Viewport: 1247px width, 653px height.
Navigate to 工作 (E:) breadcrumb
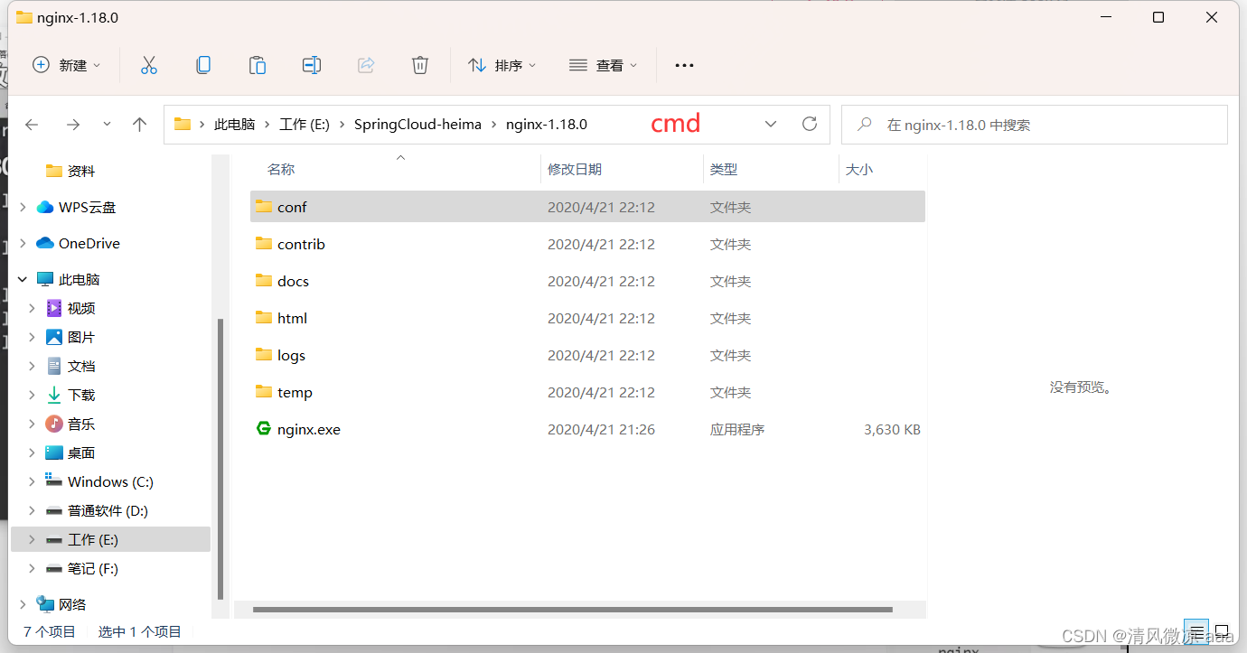point(305,125)
